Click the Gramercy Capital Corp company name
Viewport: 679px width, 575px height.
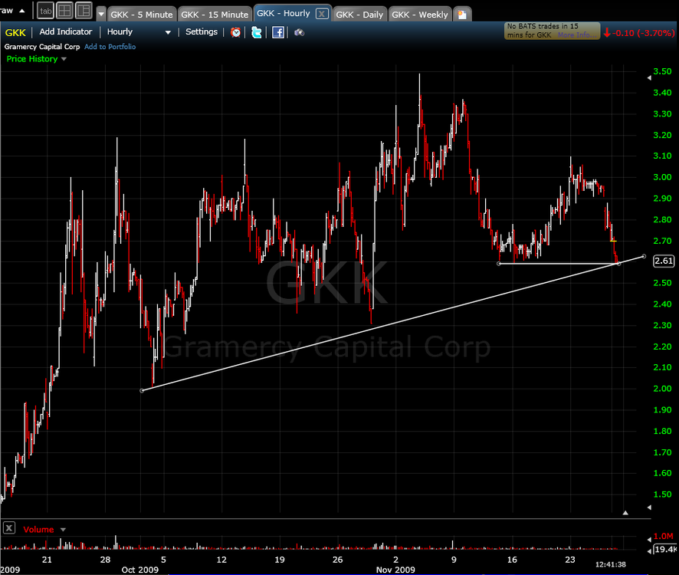tap(42, 46)
